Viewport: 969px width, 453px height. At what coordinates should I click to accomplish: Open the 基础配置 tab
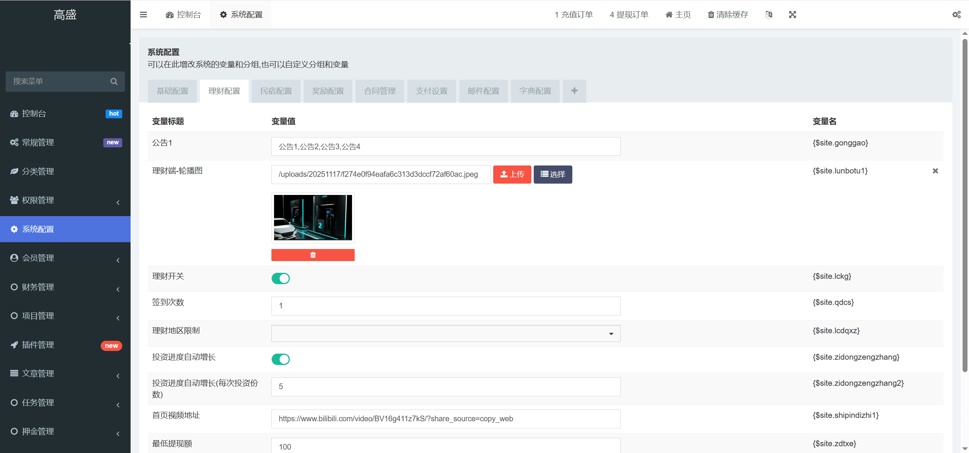click(172, 91)
